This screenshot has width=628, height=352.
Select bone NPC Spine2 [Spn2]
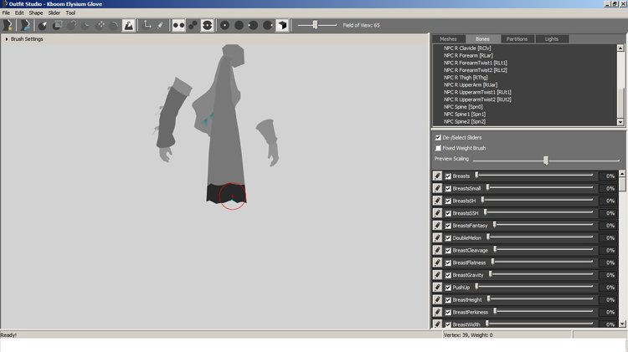click(465, 121)
